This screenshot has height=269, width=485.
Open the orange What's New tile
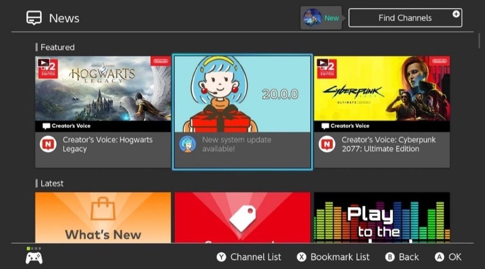click(103, 218)
